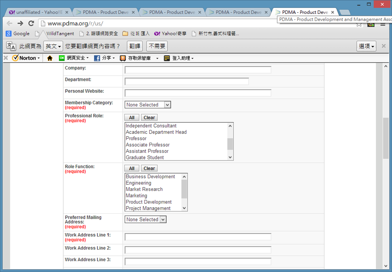The width and height of the screenshot is (392, 272).
Task: Switch to the fourth PDMA tab
Action: click(305, 12)
